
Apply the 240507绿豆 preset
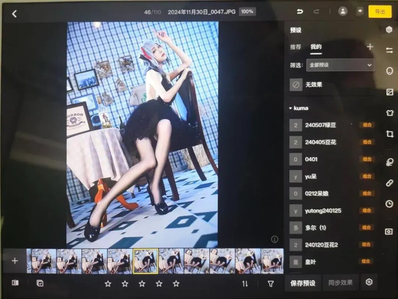click(x=332, y=125)
